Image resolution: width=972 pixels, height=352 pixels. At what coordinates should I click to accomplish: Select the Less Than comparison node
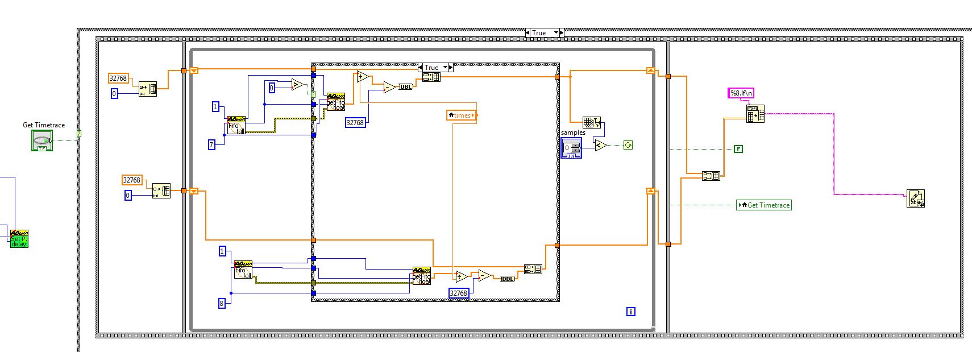point(601,146)
